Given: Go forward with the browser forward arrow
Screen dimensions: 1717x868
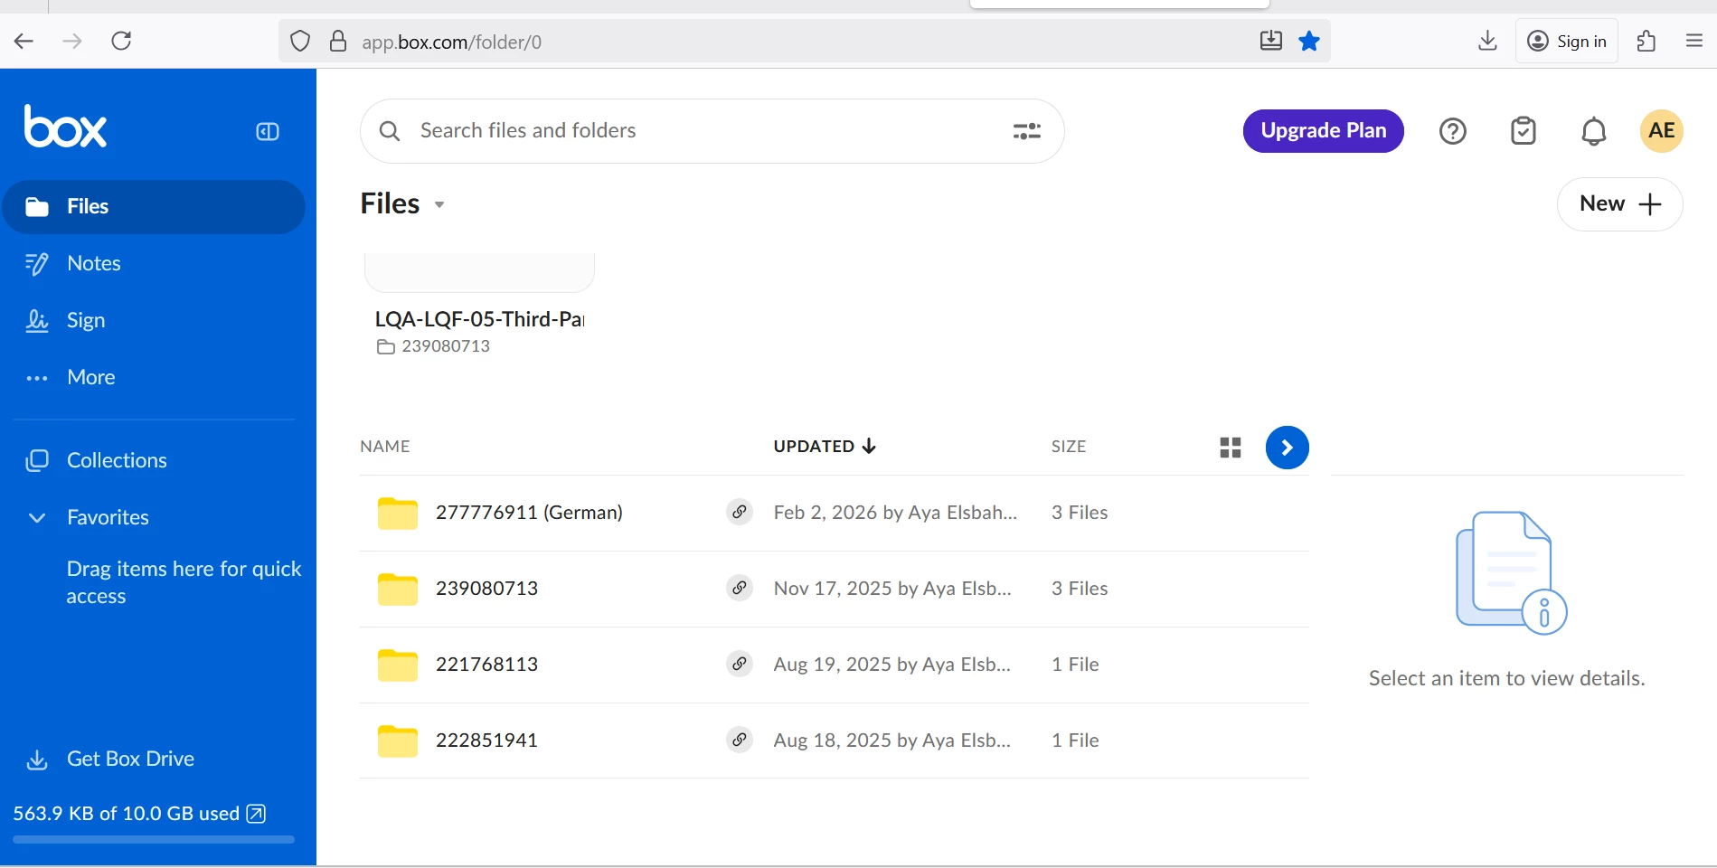Looking at the screenshot, I should 72,42.
